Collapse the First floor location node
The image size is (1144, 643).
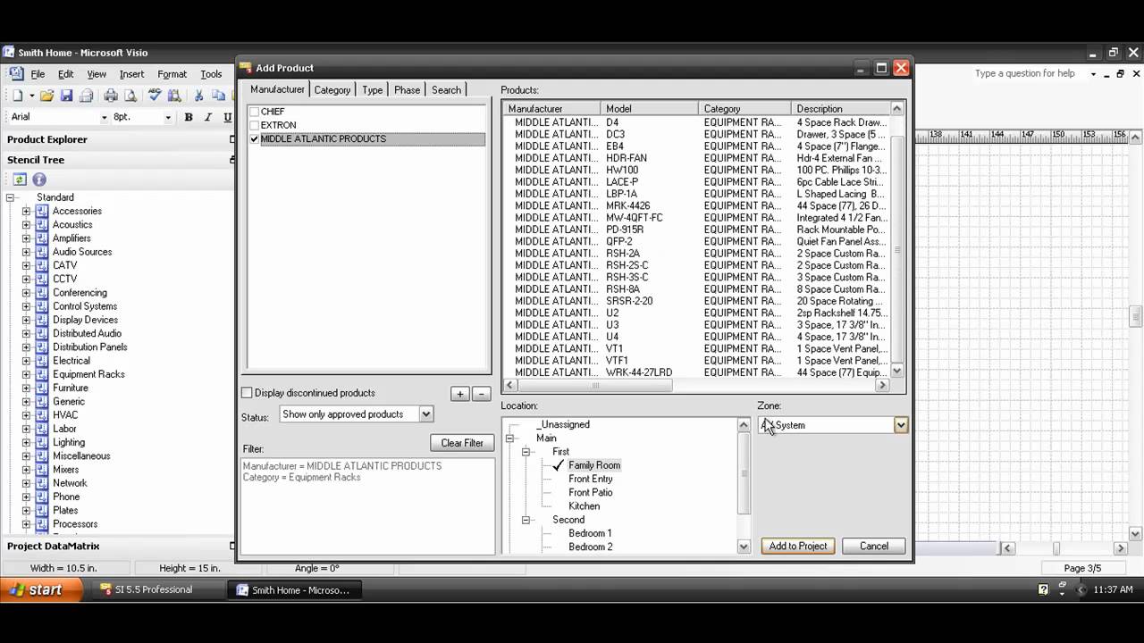point(526,452)
